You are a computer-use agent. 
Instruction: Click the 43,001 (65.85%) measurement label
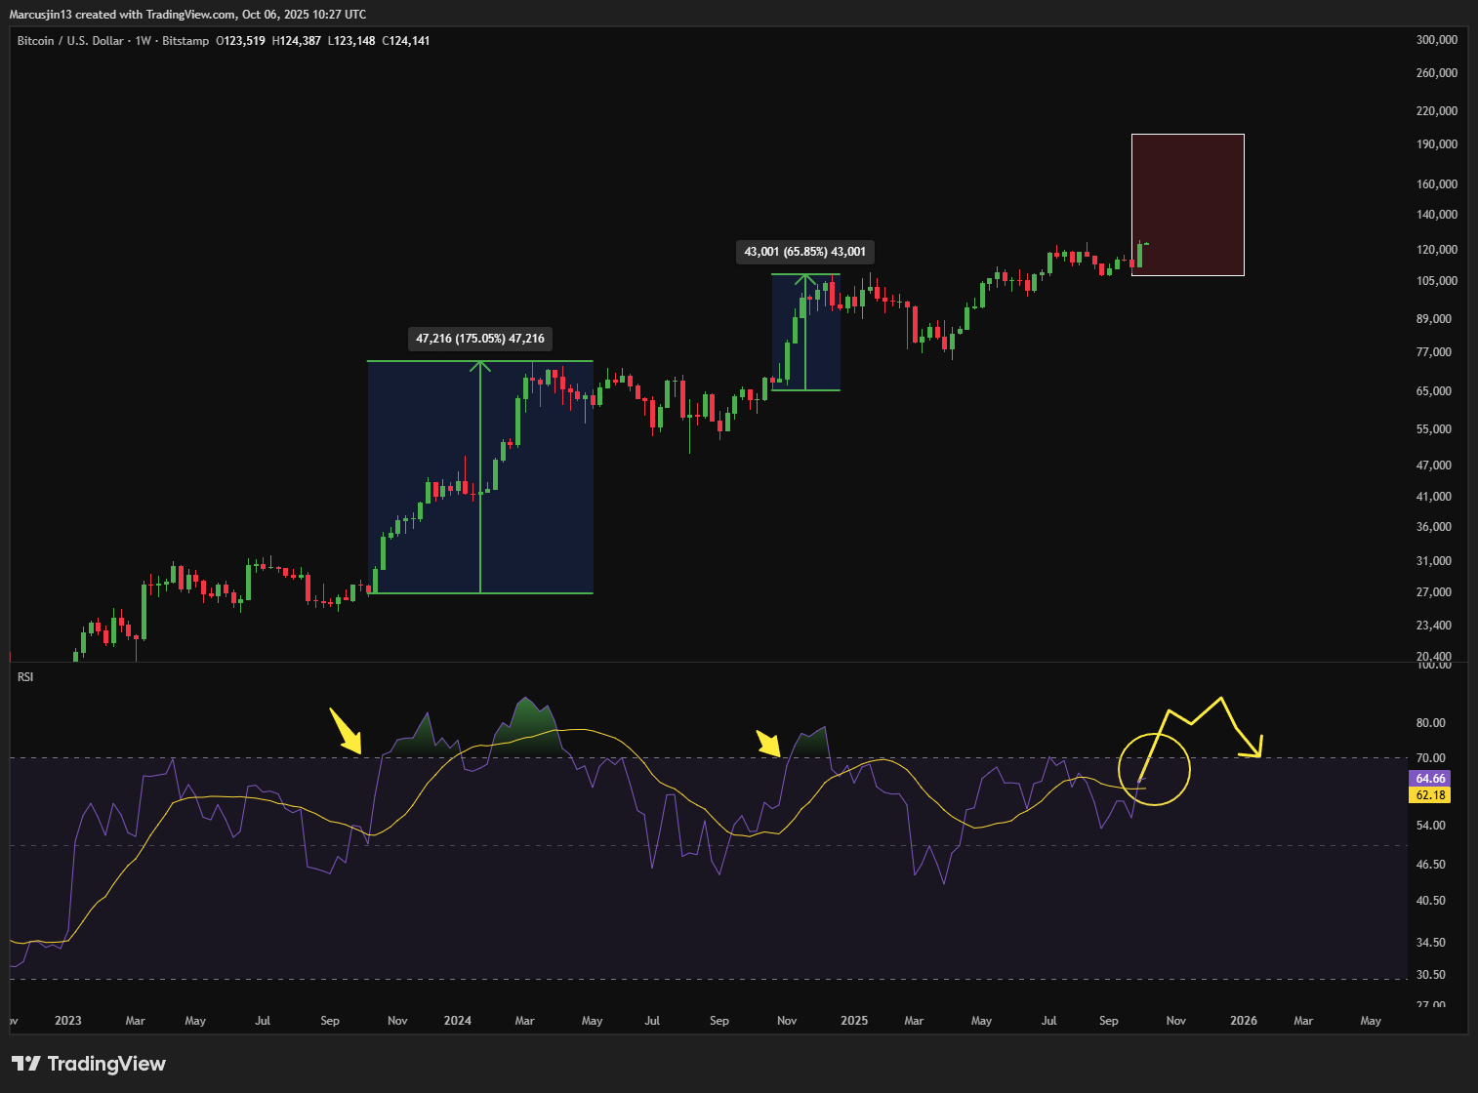pyautogui.click(x=804, y=251)
